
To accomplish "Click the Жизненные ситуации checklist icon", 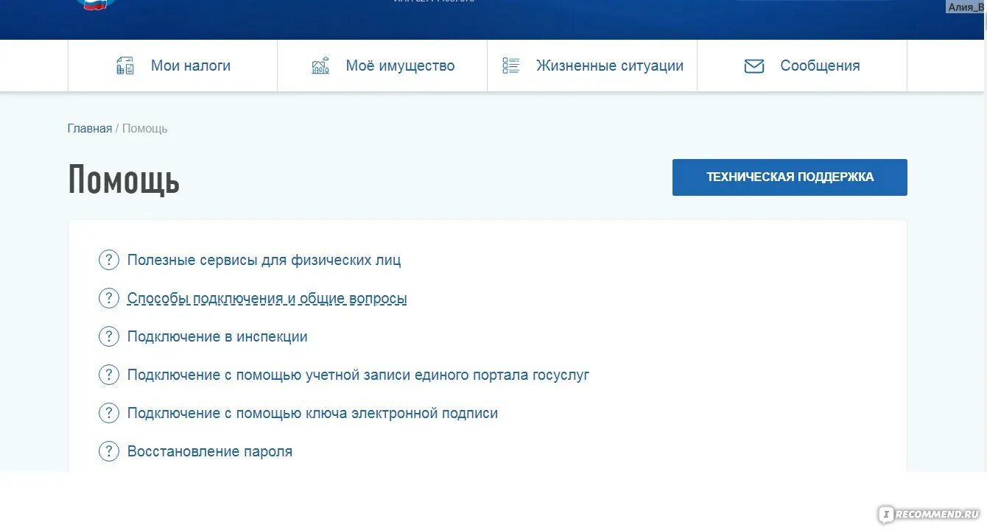I will 511,66.
